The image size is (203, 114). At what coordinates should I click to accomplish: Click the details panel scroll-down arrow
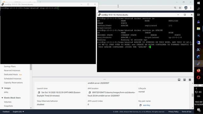click(193, 108)
